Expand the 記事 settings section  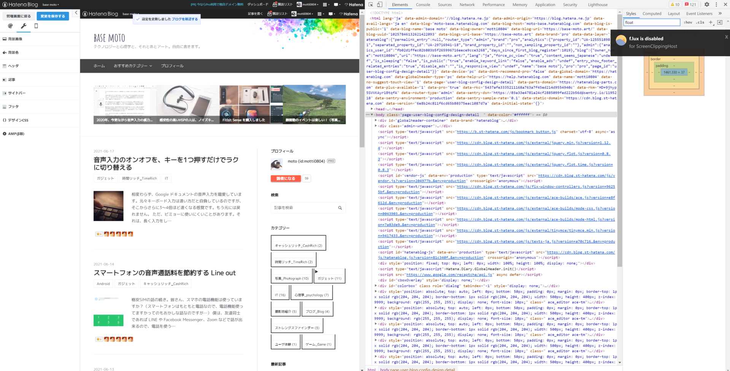pyautogui.click(x=40, y=80)
